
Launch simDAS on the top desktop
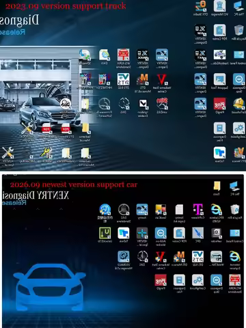click(162, 104)
